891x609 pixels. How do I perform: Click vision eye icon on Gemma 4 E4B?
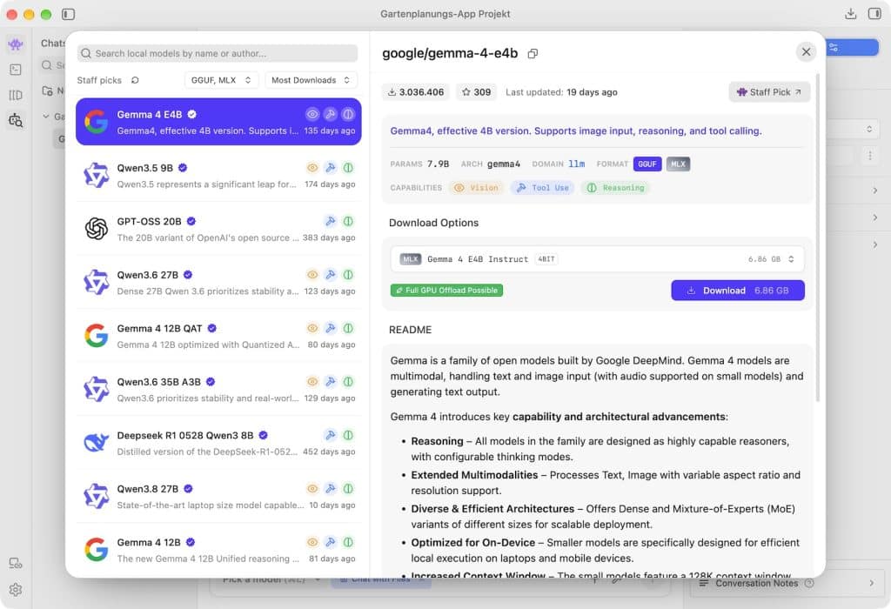pos(312,114)
